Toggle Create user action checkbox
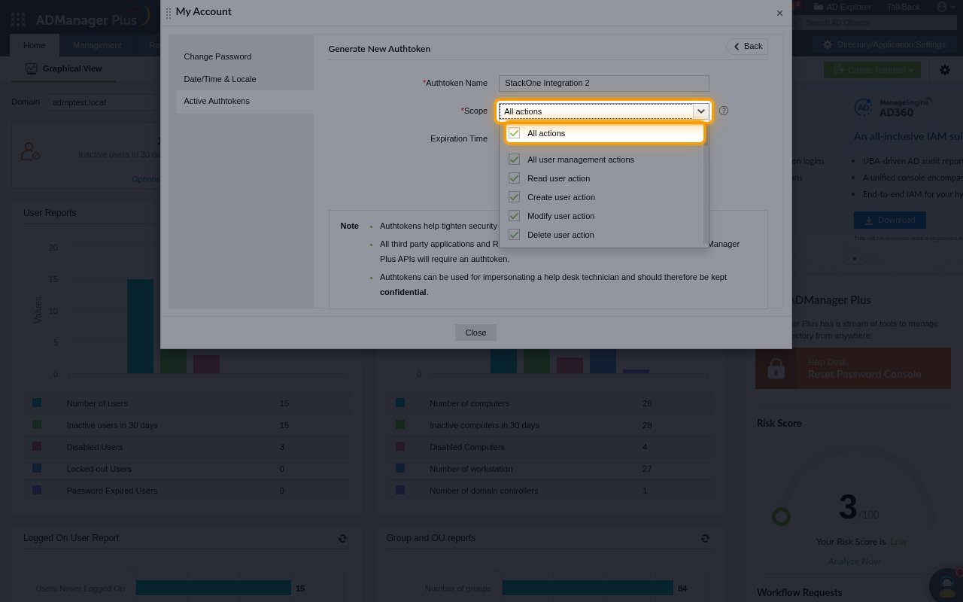 point(515,197)
